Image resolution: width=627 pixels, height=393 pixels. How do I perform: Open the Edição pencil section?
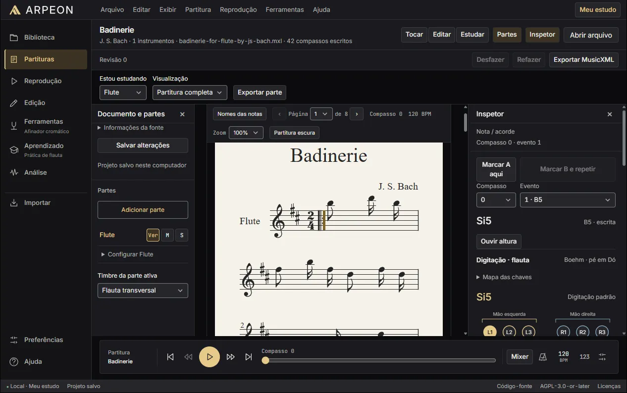46,103
